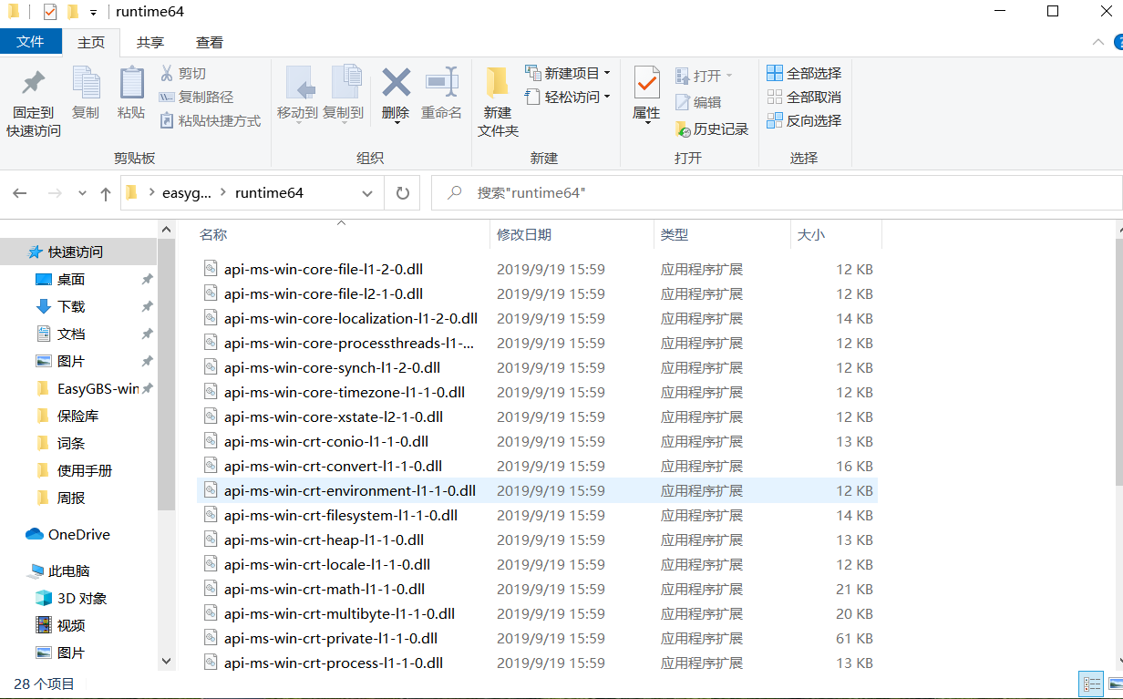Viewport: 1123px width, 699px height.
Task: Select the 剪切 cut command
Action: pyautogui.click(x=183, y=74)
